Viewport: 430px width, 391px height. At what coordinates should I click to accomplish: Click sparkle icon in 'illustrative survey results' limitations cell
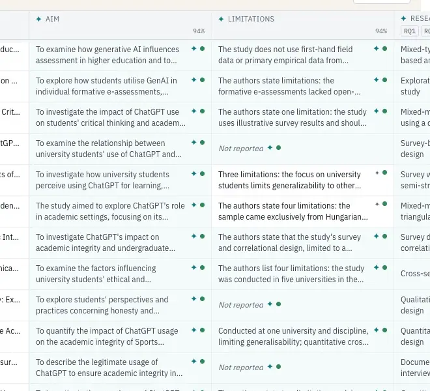tap(377, 111)
